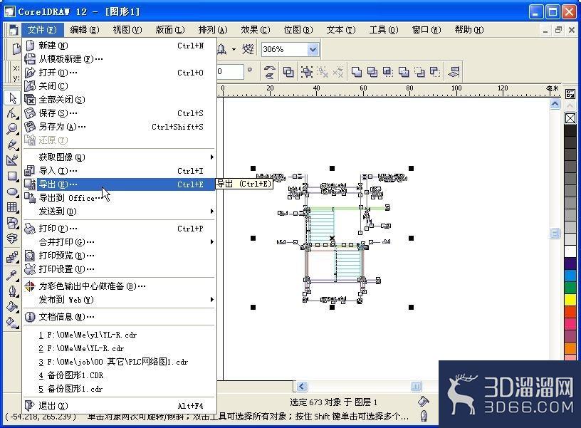Expand the 发送到 submenu

pyautogui.click(x=120, y=212)
